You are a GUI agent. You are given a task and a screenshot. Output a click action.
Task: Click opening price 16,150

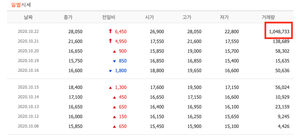pyautogui.click(x=157, y=117)
